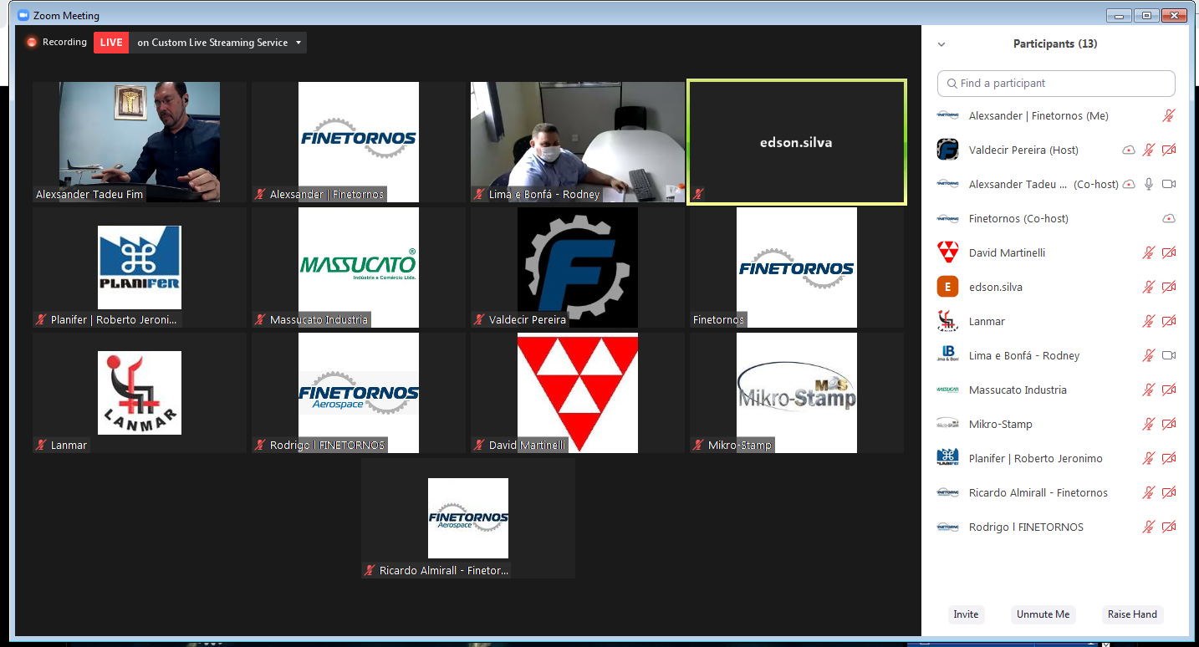Click the Find a participant search field
This screenshot has height=647, width=1199.
(1056, 84)
